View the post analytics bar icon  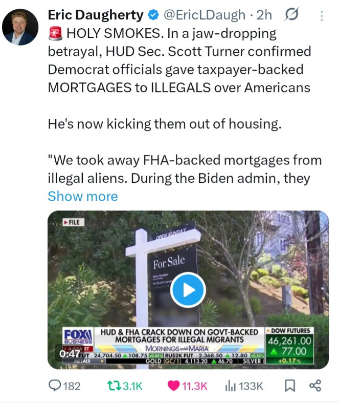coord(231,386)
